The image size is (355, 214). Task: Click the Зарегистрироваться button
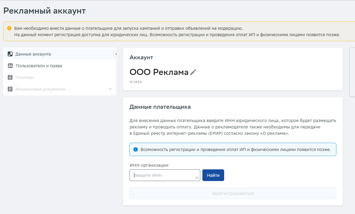point(233,193)
